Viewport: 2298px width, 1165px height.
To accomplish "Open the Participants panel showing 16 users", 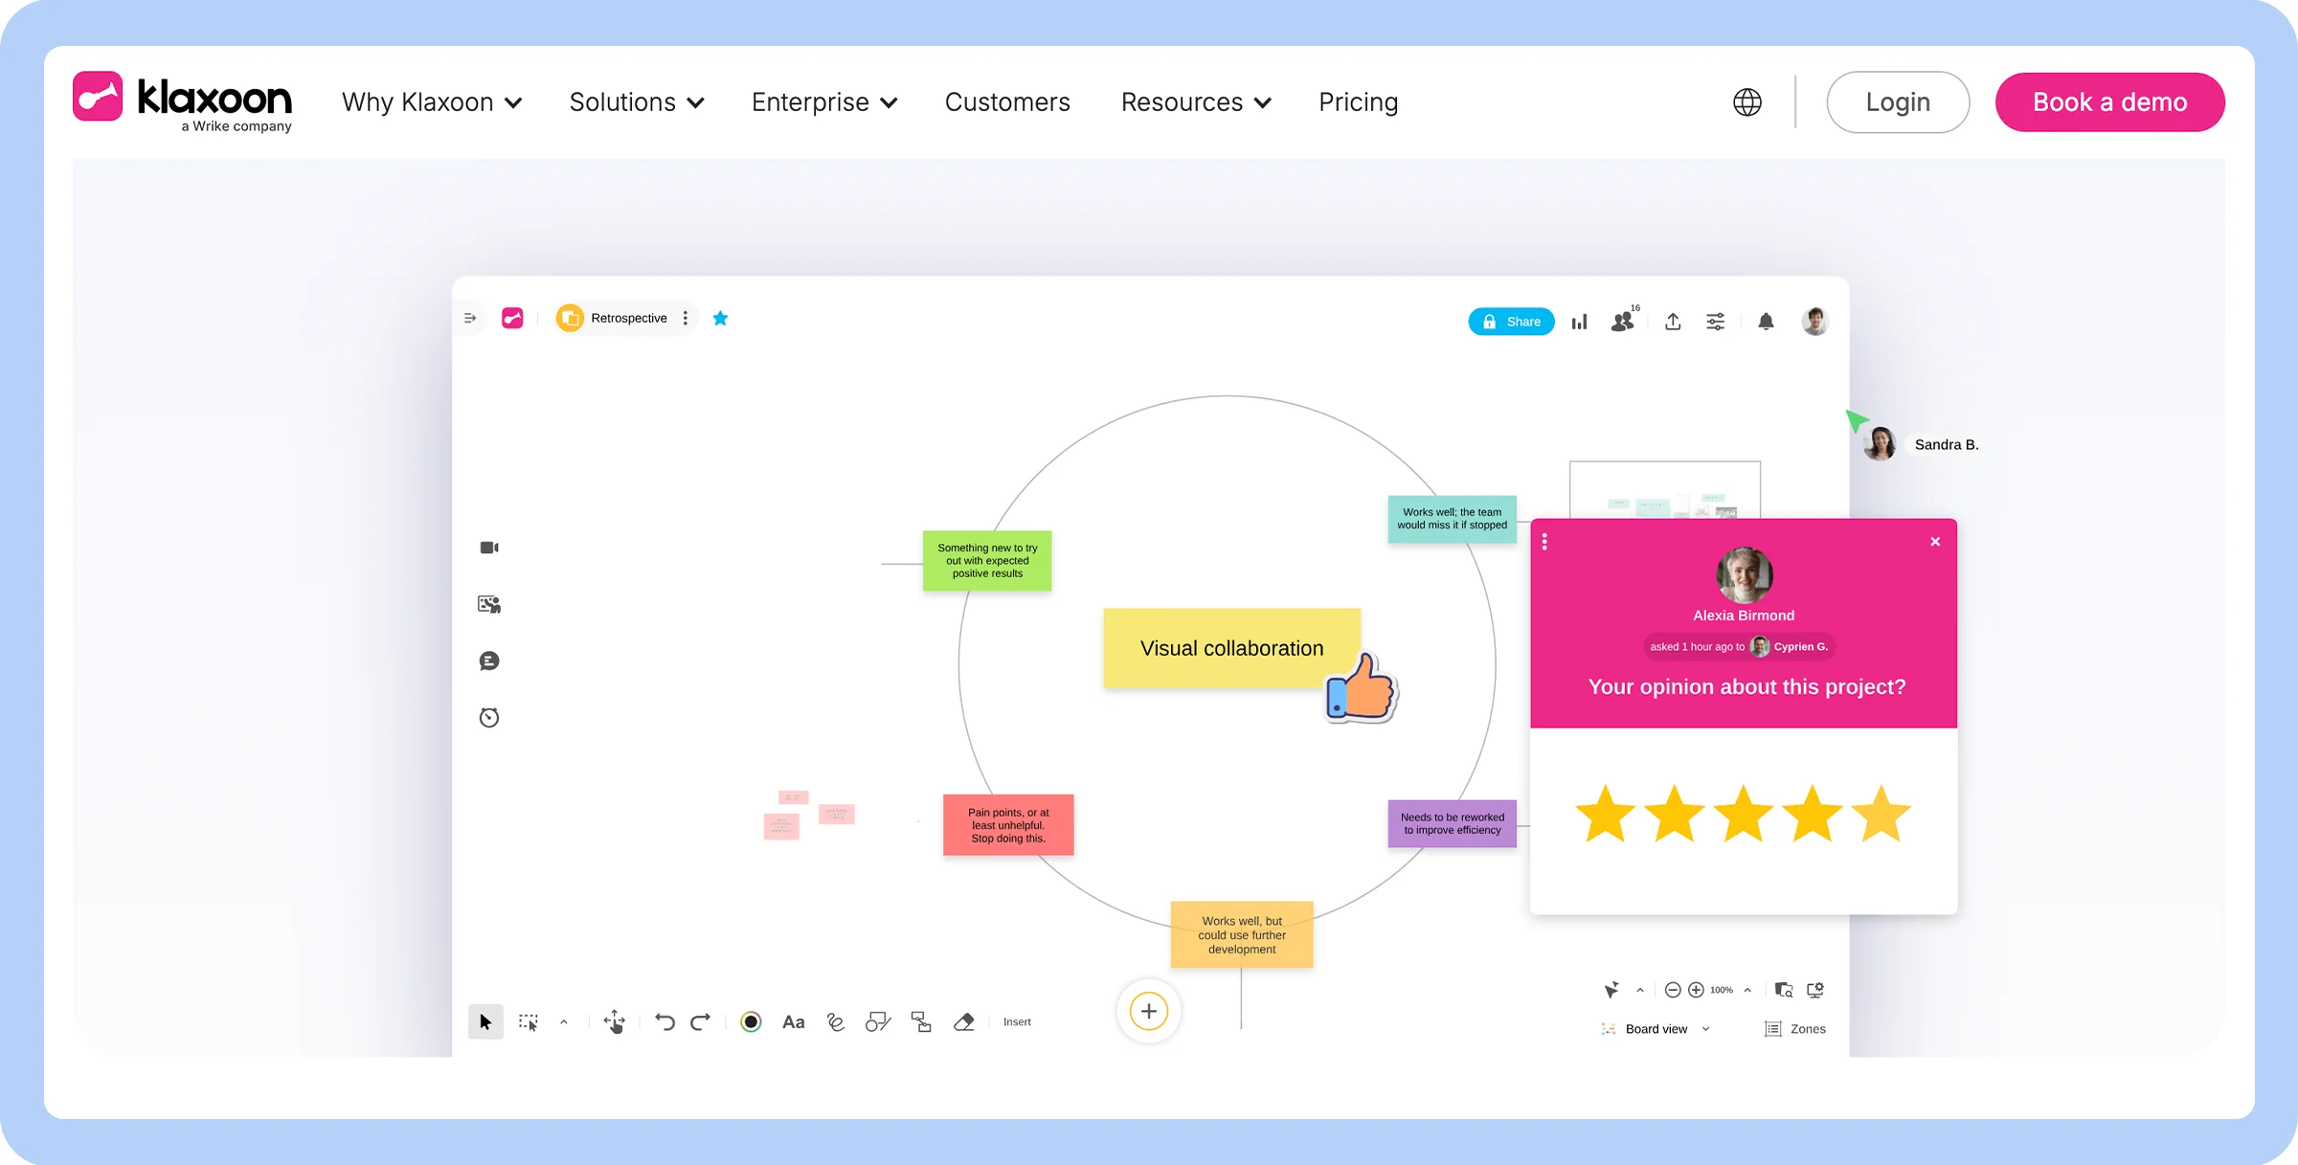I will click(x=1623, y=322).
